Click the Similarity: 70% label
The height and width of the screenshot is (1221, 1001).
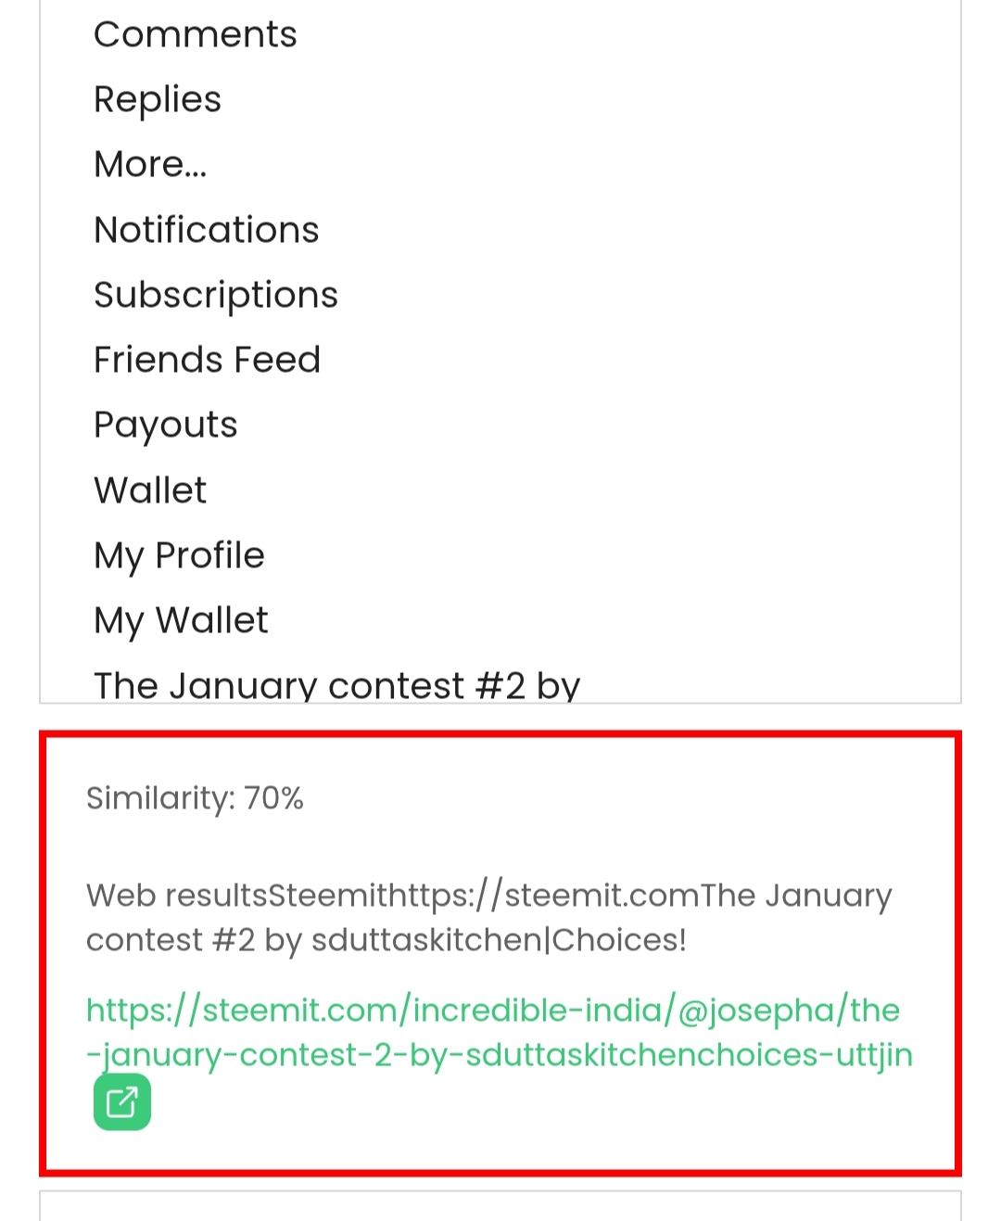point(195,798)
